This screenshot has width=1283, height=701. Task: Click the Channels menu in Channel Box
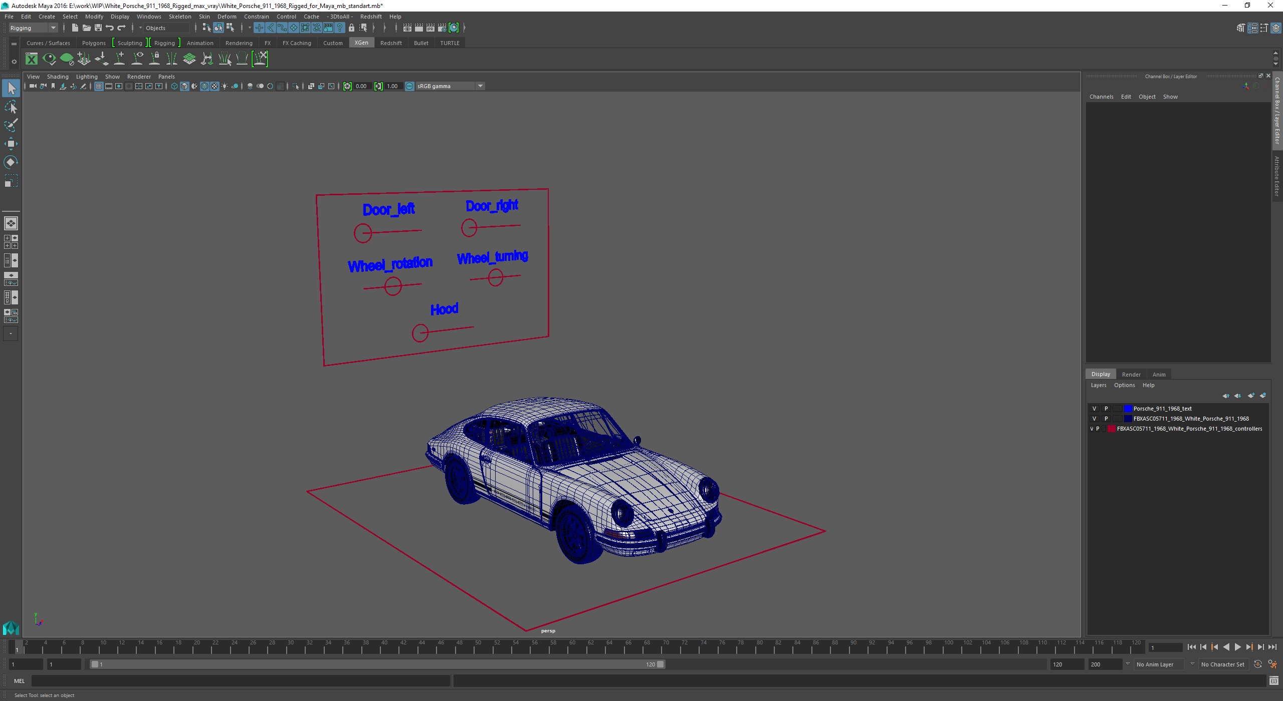[1101, 97]
